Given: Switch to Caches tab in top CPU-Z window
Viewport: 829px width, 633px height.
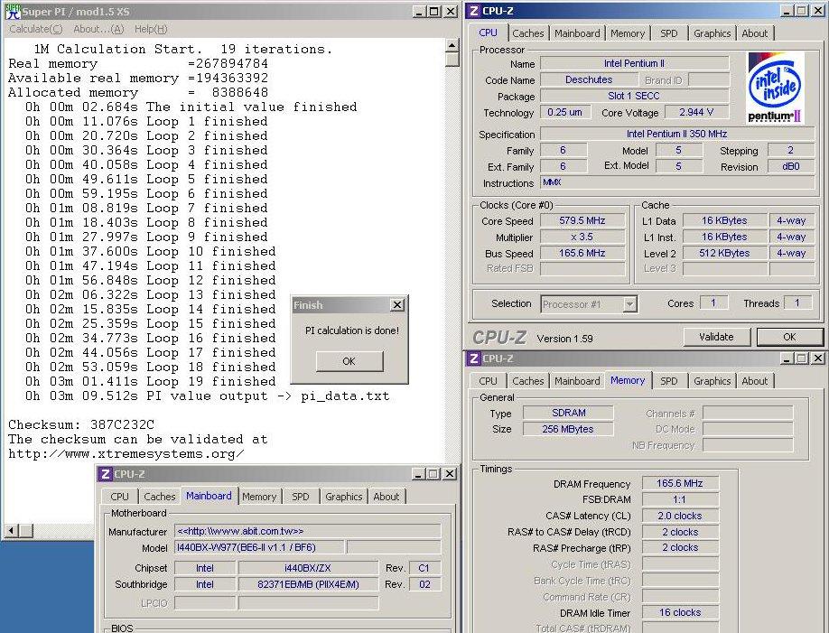Looking at the screenshot, I should click(527, 33).
